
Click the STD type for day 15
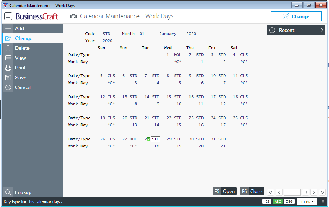click(x=178, y=97)
